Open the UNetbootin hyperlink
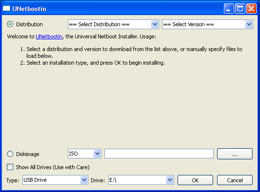260x192 pixels. 49,36
